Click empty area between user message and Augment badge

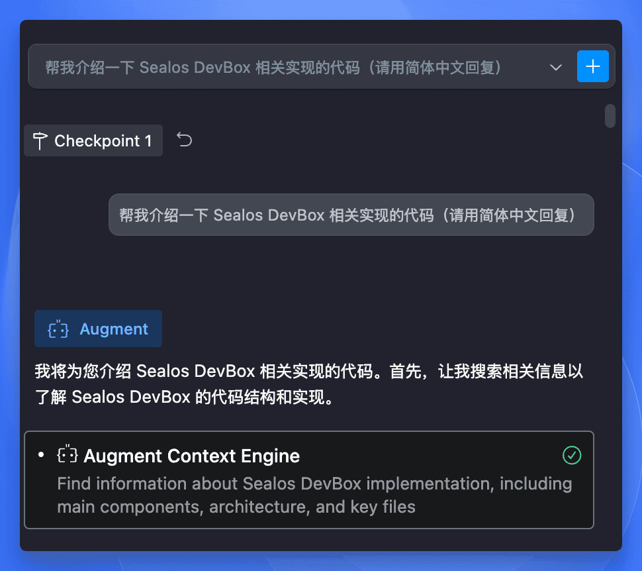point(311,273)
